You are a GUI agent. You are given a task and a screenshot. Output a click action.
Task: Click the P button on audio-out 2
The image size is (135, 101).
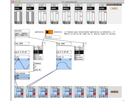tap(34, 96)
